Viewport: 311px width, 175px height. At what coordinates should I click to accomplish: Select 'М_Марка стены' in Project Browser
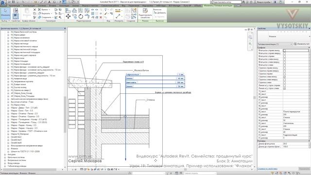(18, 105)
